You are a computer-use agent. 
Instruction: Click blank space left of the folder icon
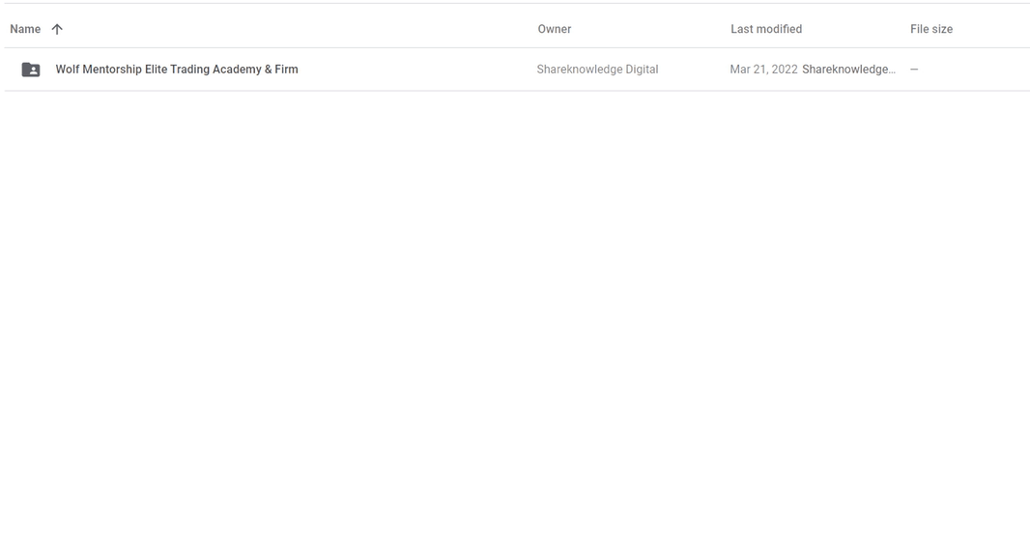pyautogui.click(x=12, y=70)
